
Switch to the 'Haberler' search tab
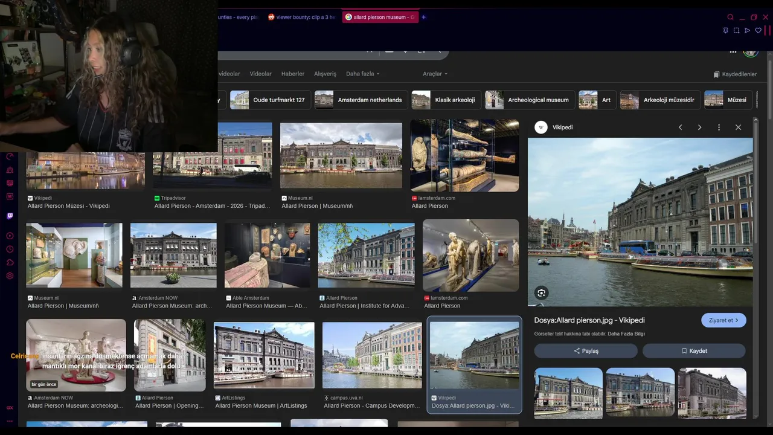pos(293,74)
